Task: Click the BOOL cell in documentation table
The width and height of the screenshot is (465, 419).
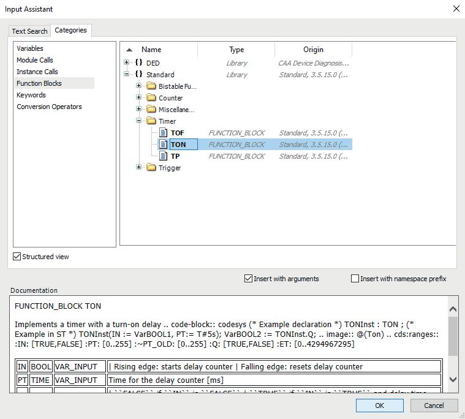Action: [41, 366]
